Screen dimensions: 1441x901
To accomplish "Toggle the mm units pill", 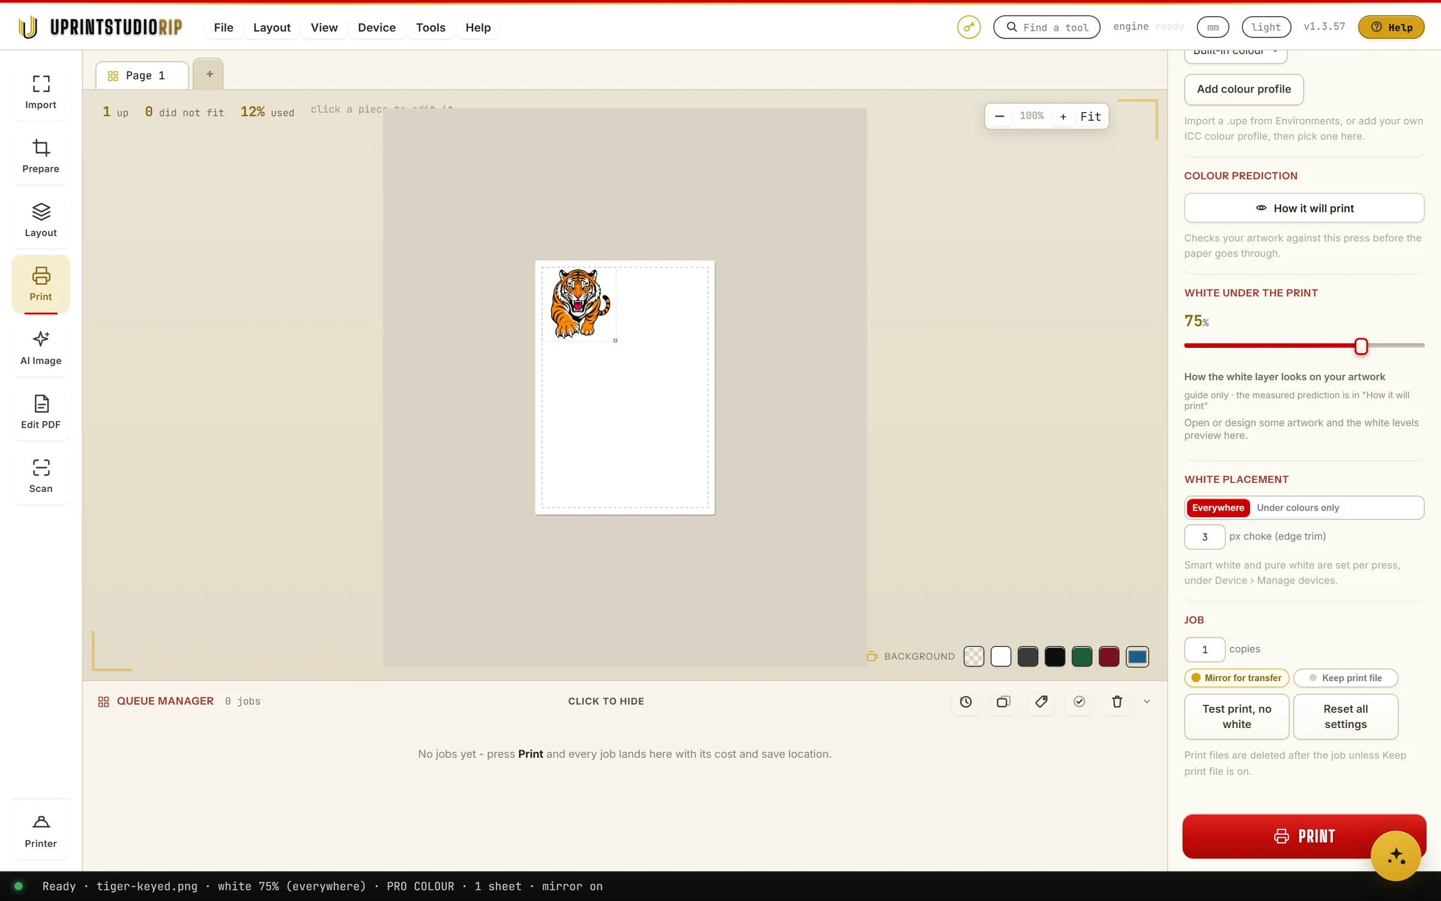I will [x=1213, y=27].
